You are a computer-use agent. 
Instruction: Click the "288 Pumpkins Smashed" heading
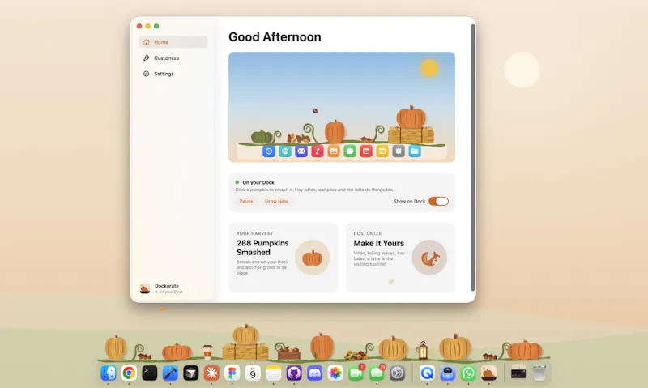coord(262,248)
